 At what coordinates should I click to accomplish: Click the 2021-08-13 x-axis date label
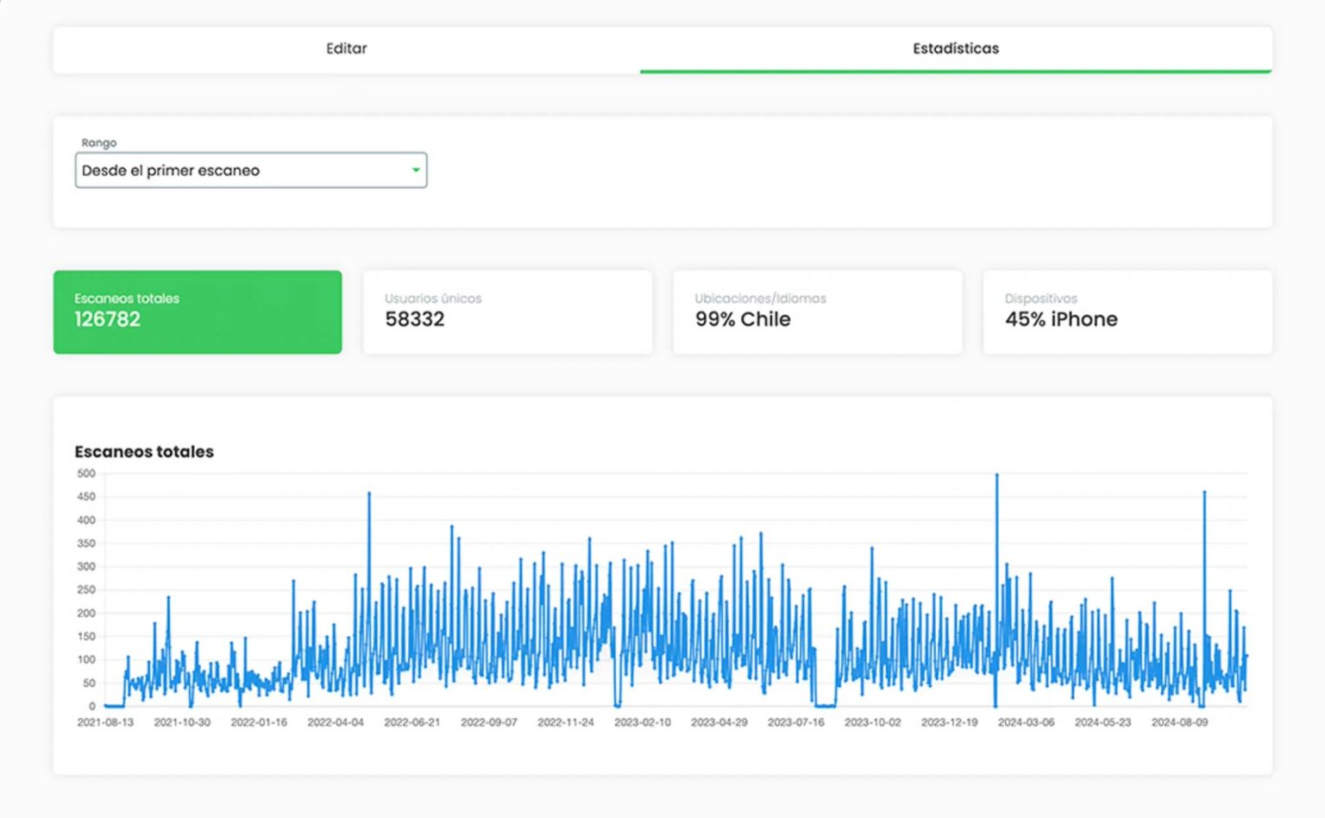pyautogui.click(x=105, y=722)
